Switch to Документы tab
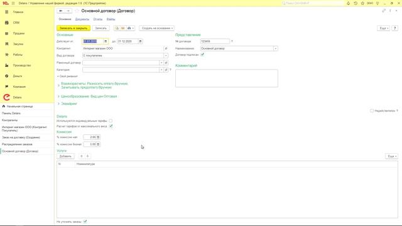This screenshot has width=402, height=226. (x=82, y=19)
